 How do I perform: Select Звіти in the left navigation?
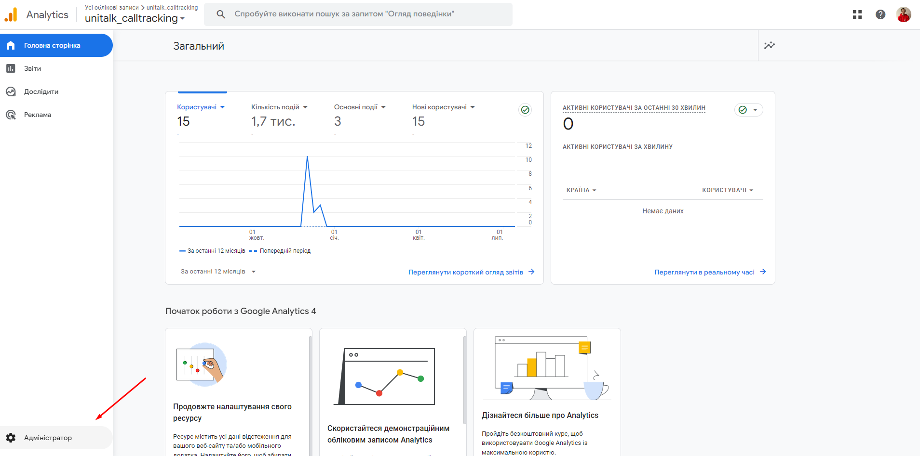pyautogui.click(x=33, y=68)
